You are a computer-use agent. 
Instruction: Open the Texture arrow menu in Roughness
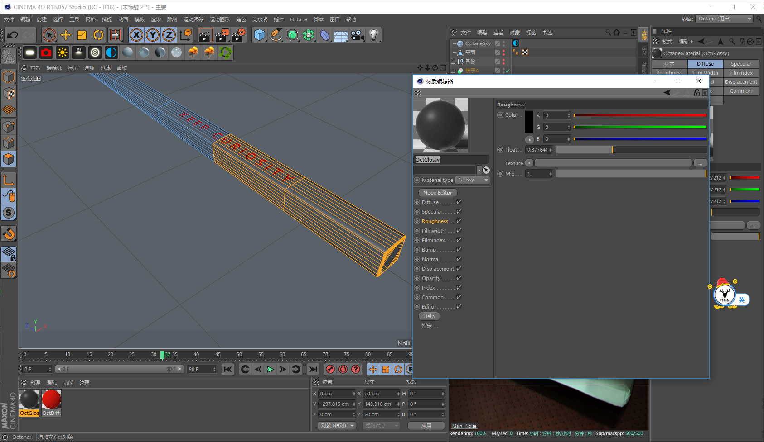coord(529,163)
